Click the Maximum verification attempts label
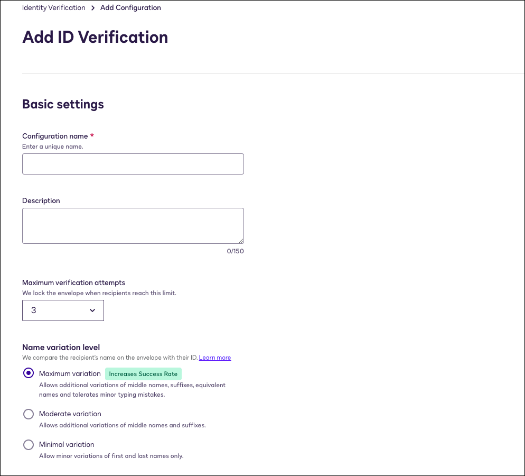Viewport: 525px width, 476px height. [73, 283]
